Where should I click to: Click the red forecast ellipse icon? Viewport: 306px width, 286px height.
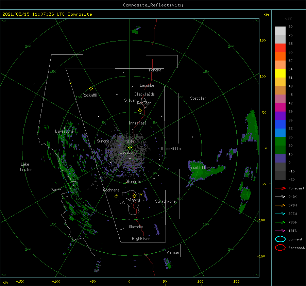coord(280,248)
